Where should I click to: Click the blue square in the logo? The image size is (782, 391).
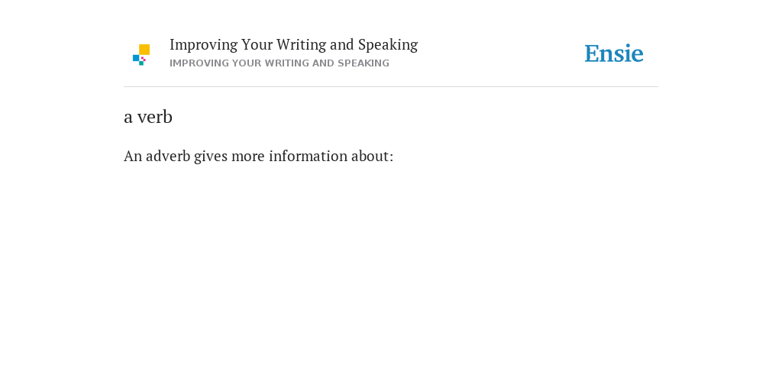coord(136,58)
